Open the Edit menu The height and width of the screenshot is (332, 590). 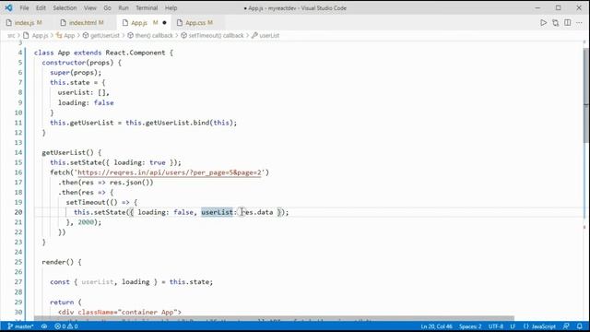[41, 8]
